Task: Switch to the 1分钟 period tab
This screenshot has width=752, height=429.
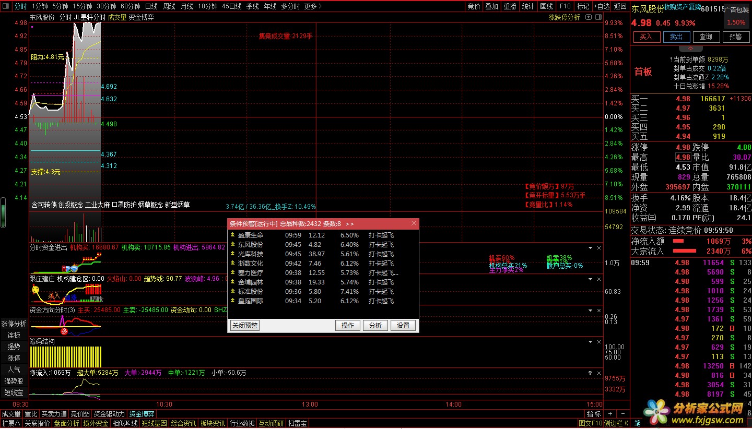Action: [x=40, y=6]
